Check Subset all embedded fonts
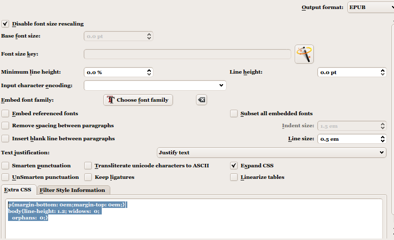 click(x=234, y=114)
